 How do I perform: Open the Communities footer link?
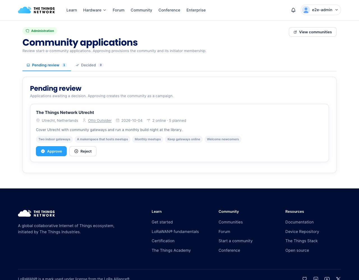coord(231,222)
